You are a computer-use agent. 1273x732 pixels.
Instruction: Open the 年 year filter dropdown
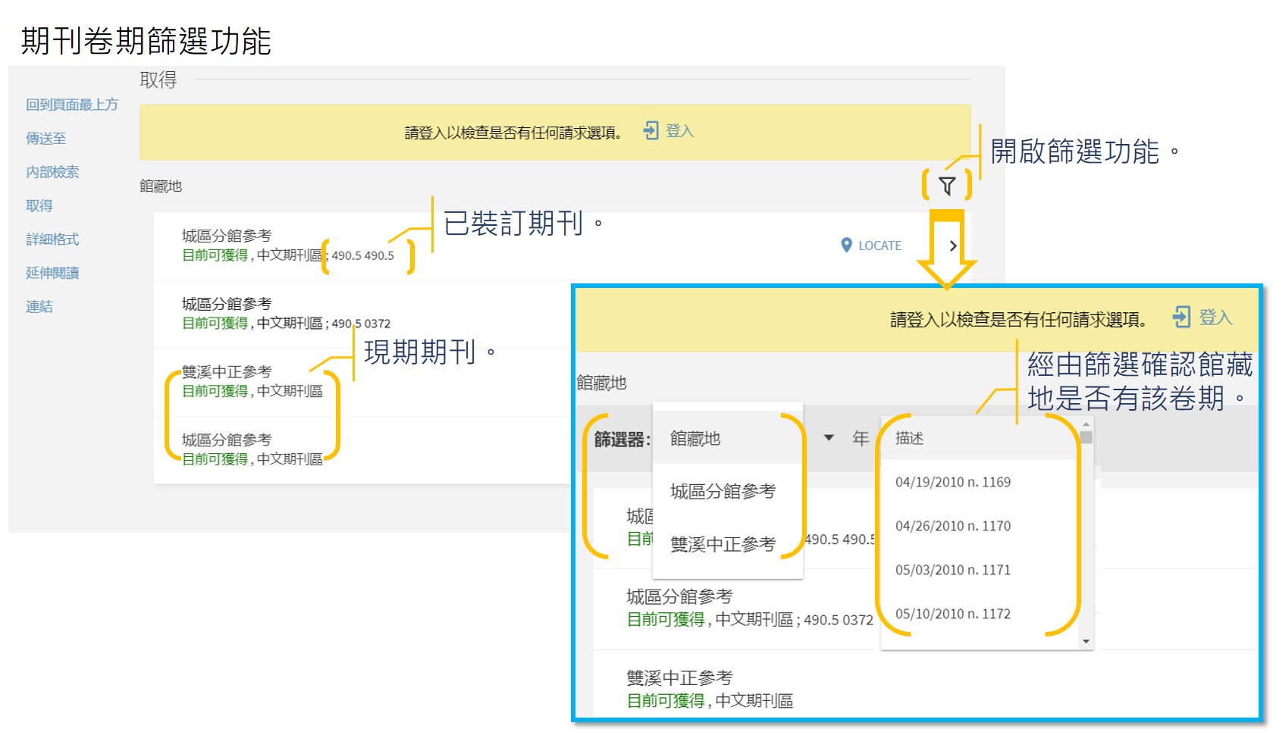(861, 438)
